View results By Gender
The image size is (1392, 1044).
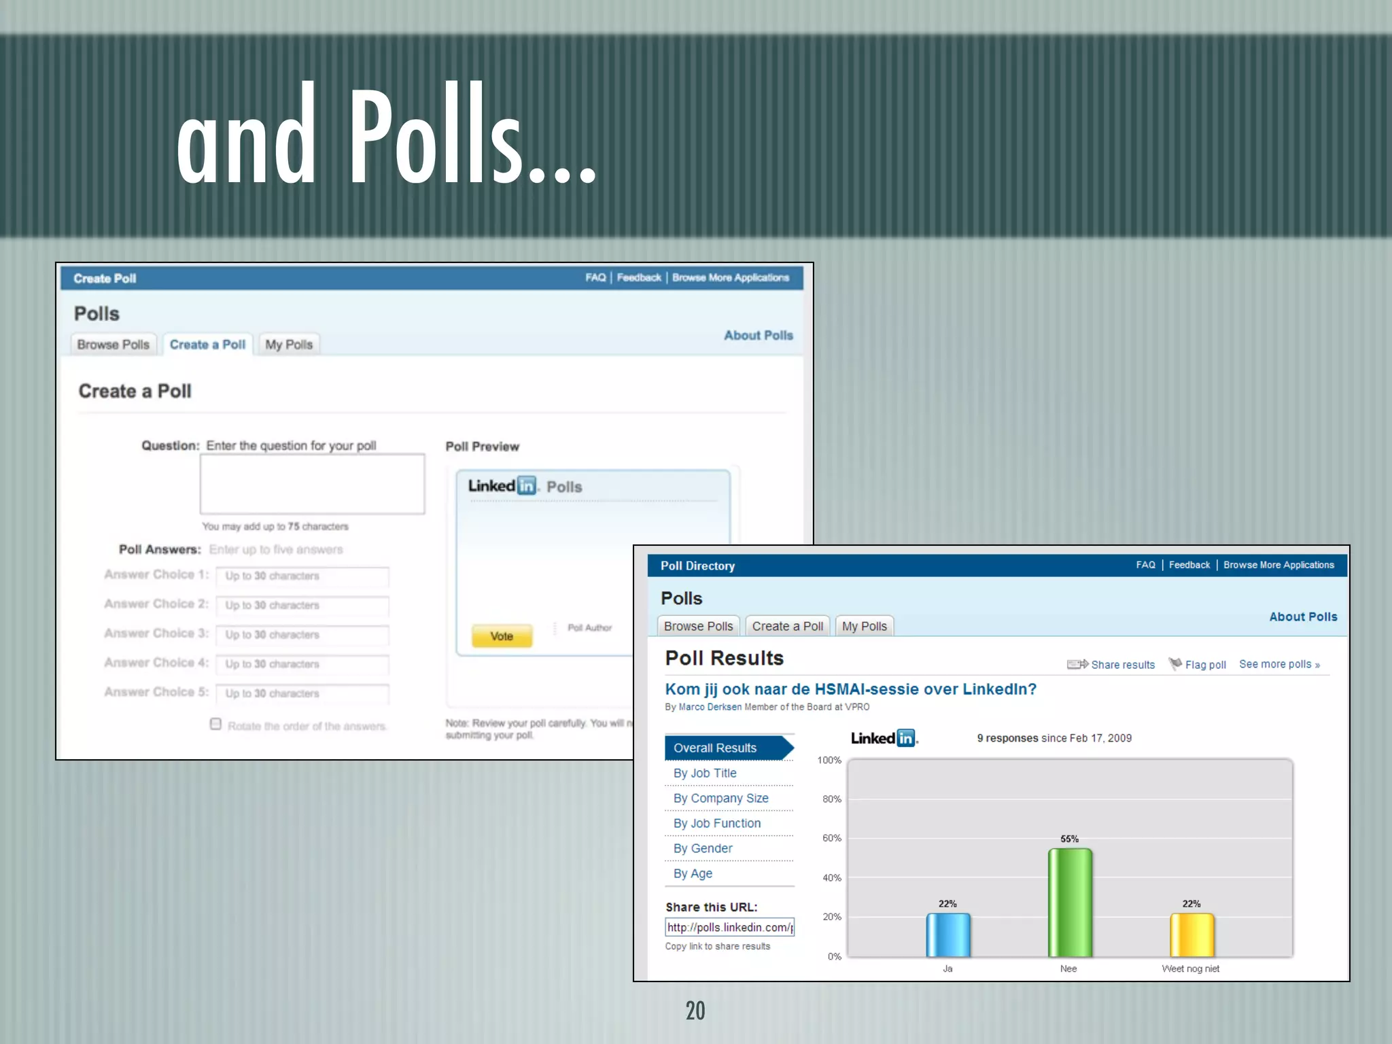point(703,848)
